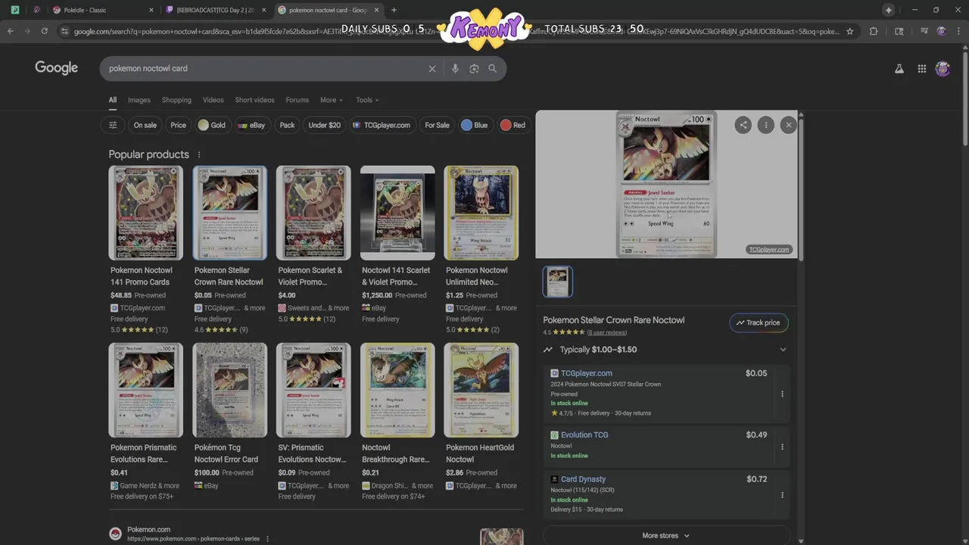Switch to the Images tab
The image size is (969, 545).
(x=139, y=100)
